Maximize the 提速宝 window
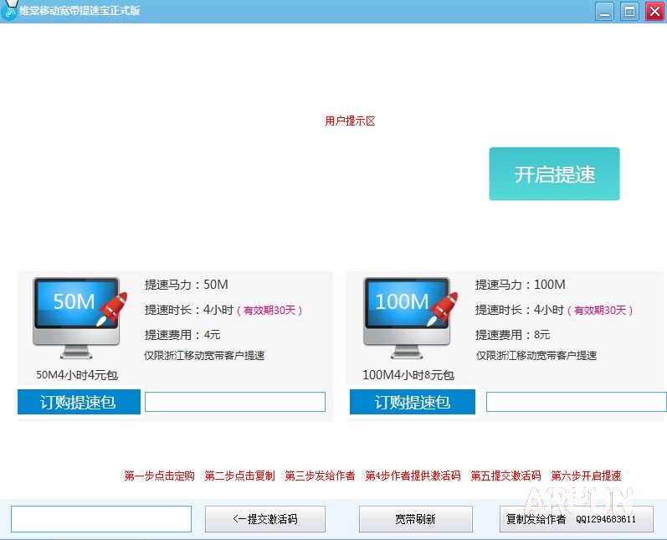The height and width of the screenshot is (540, 667). [629, 11]
